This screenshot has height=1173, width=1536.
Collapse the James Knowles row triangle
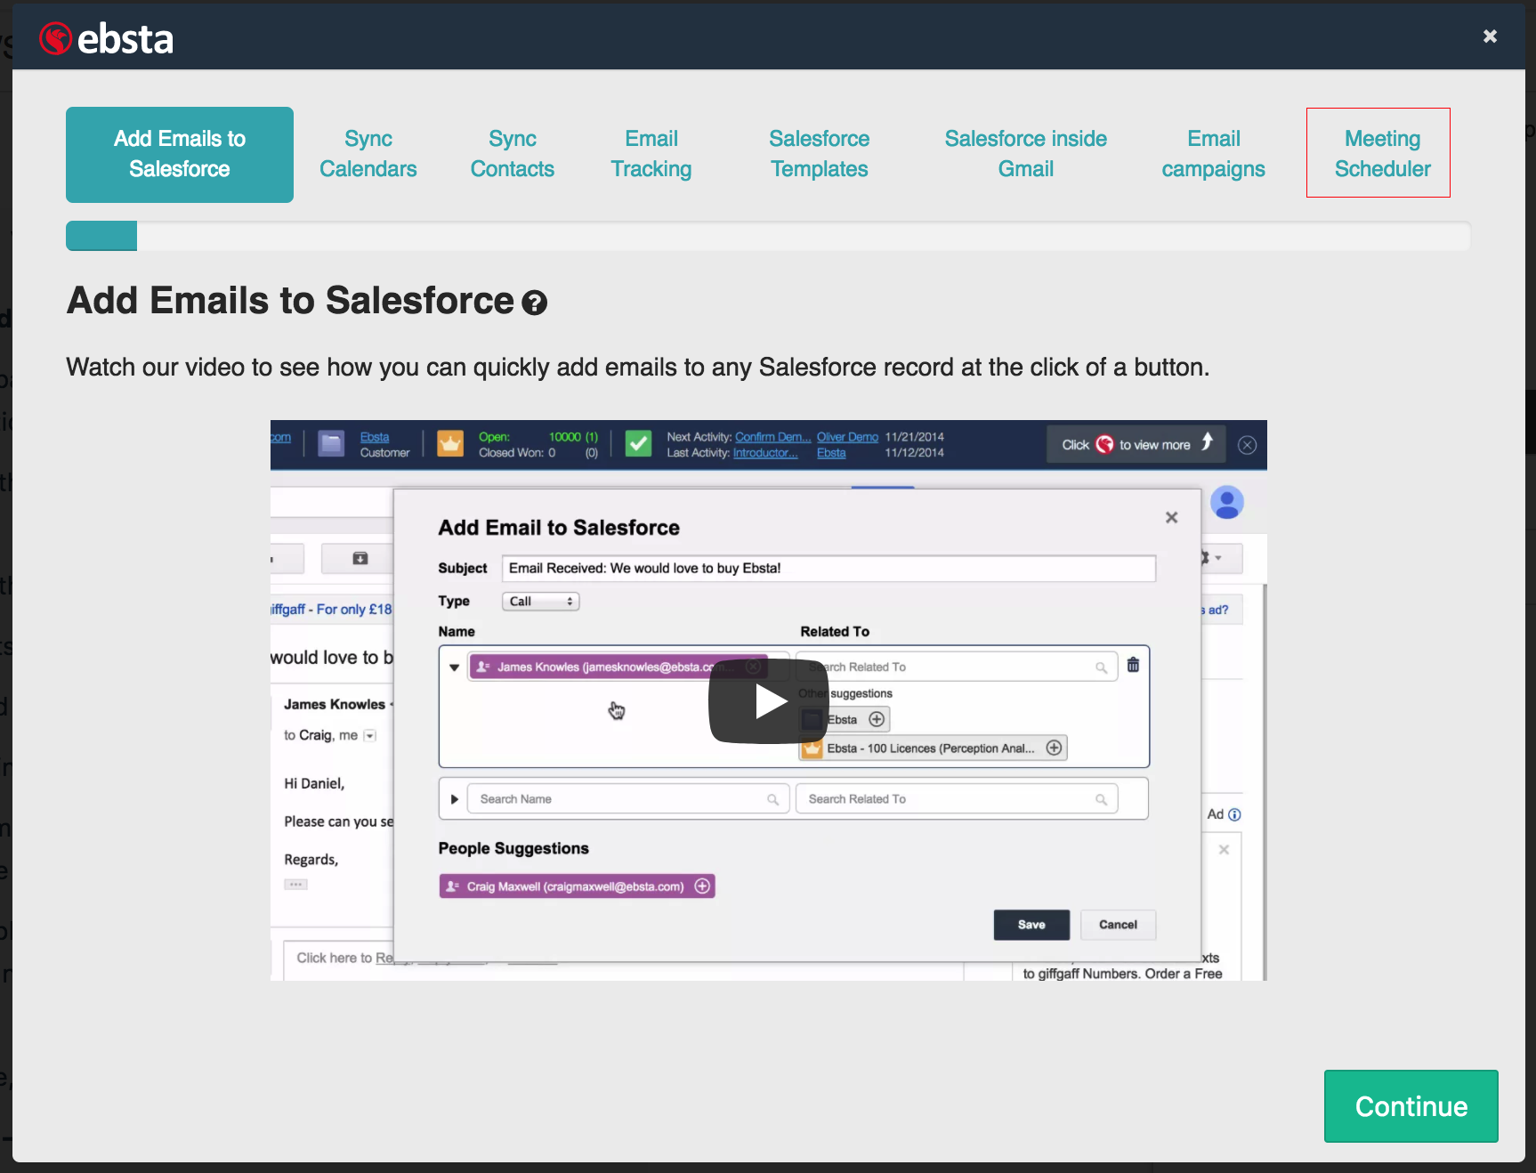pyautogui.click(x=454, y=667)
